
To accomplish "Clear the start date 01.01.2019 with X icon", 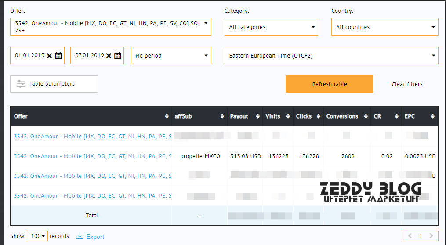I will click(49, 56).
